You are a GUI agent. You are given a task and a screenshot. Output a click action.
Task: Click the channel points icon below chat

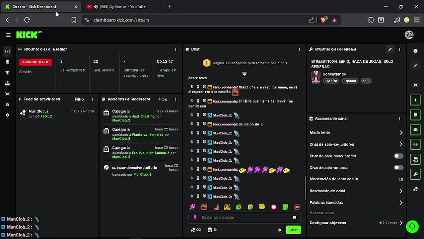[193, 230]
